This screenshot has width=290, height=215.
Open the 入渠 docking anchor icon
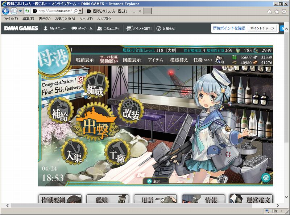tap(74, 152)
